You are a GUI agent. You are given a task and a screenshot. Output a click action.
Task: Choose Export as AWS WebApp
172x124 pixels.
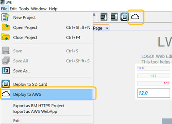[35, 111]
